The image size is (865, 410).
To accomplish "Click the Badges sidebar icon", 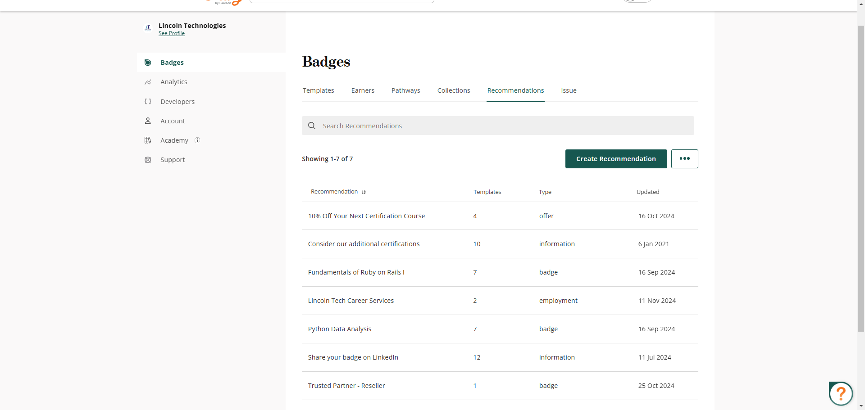I will [148, 63].
